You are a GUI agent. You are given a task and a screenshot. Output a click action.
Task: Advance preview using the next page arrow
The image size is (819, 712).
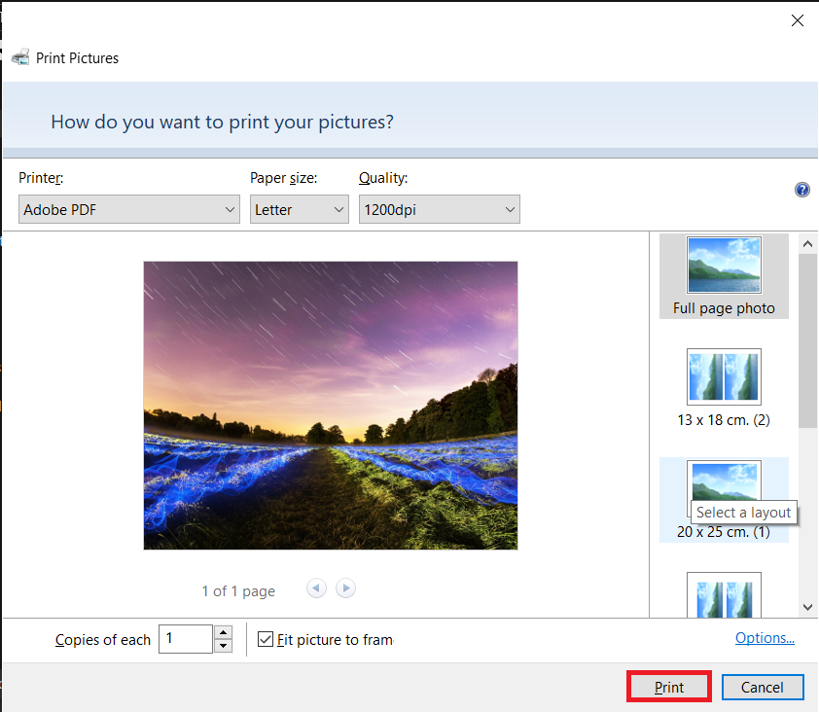pyautogui.click(x=345, y=587)
